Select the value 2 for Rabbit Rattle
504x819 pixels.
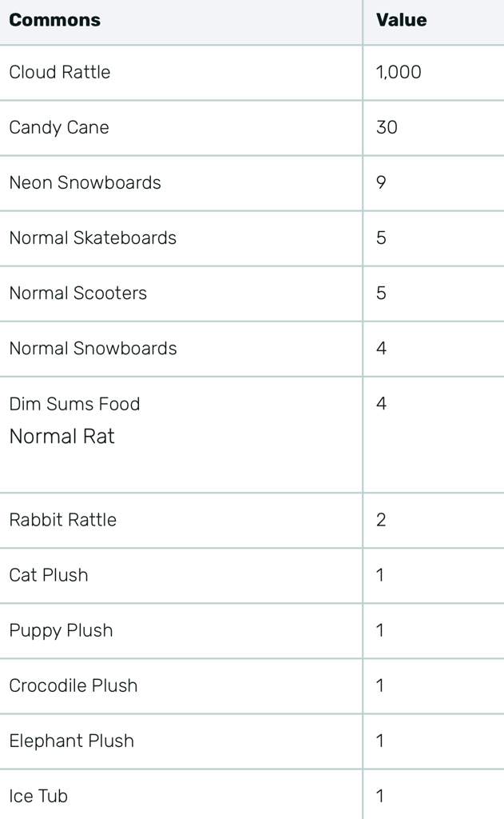tap(381, 520)
